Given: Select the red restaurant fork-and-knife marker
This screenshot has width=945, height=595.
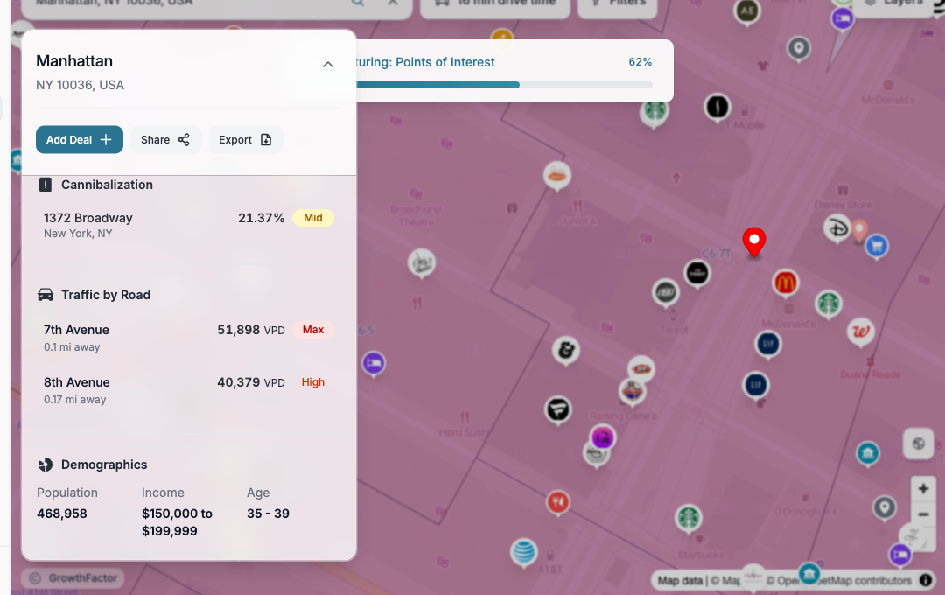Looking at the screenshot, I should point(558,502).
